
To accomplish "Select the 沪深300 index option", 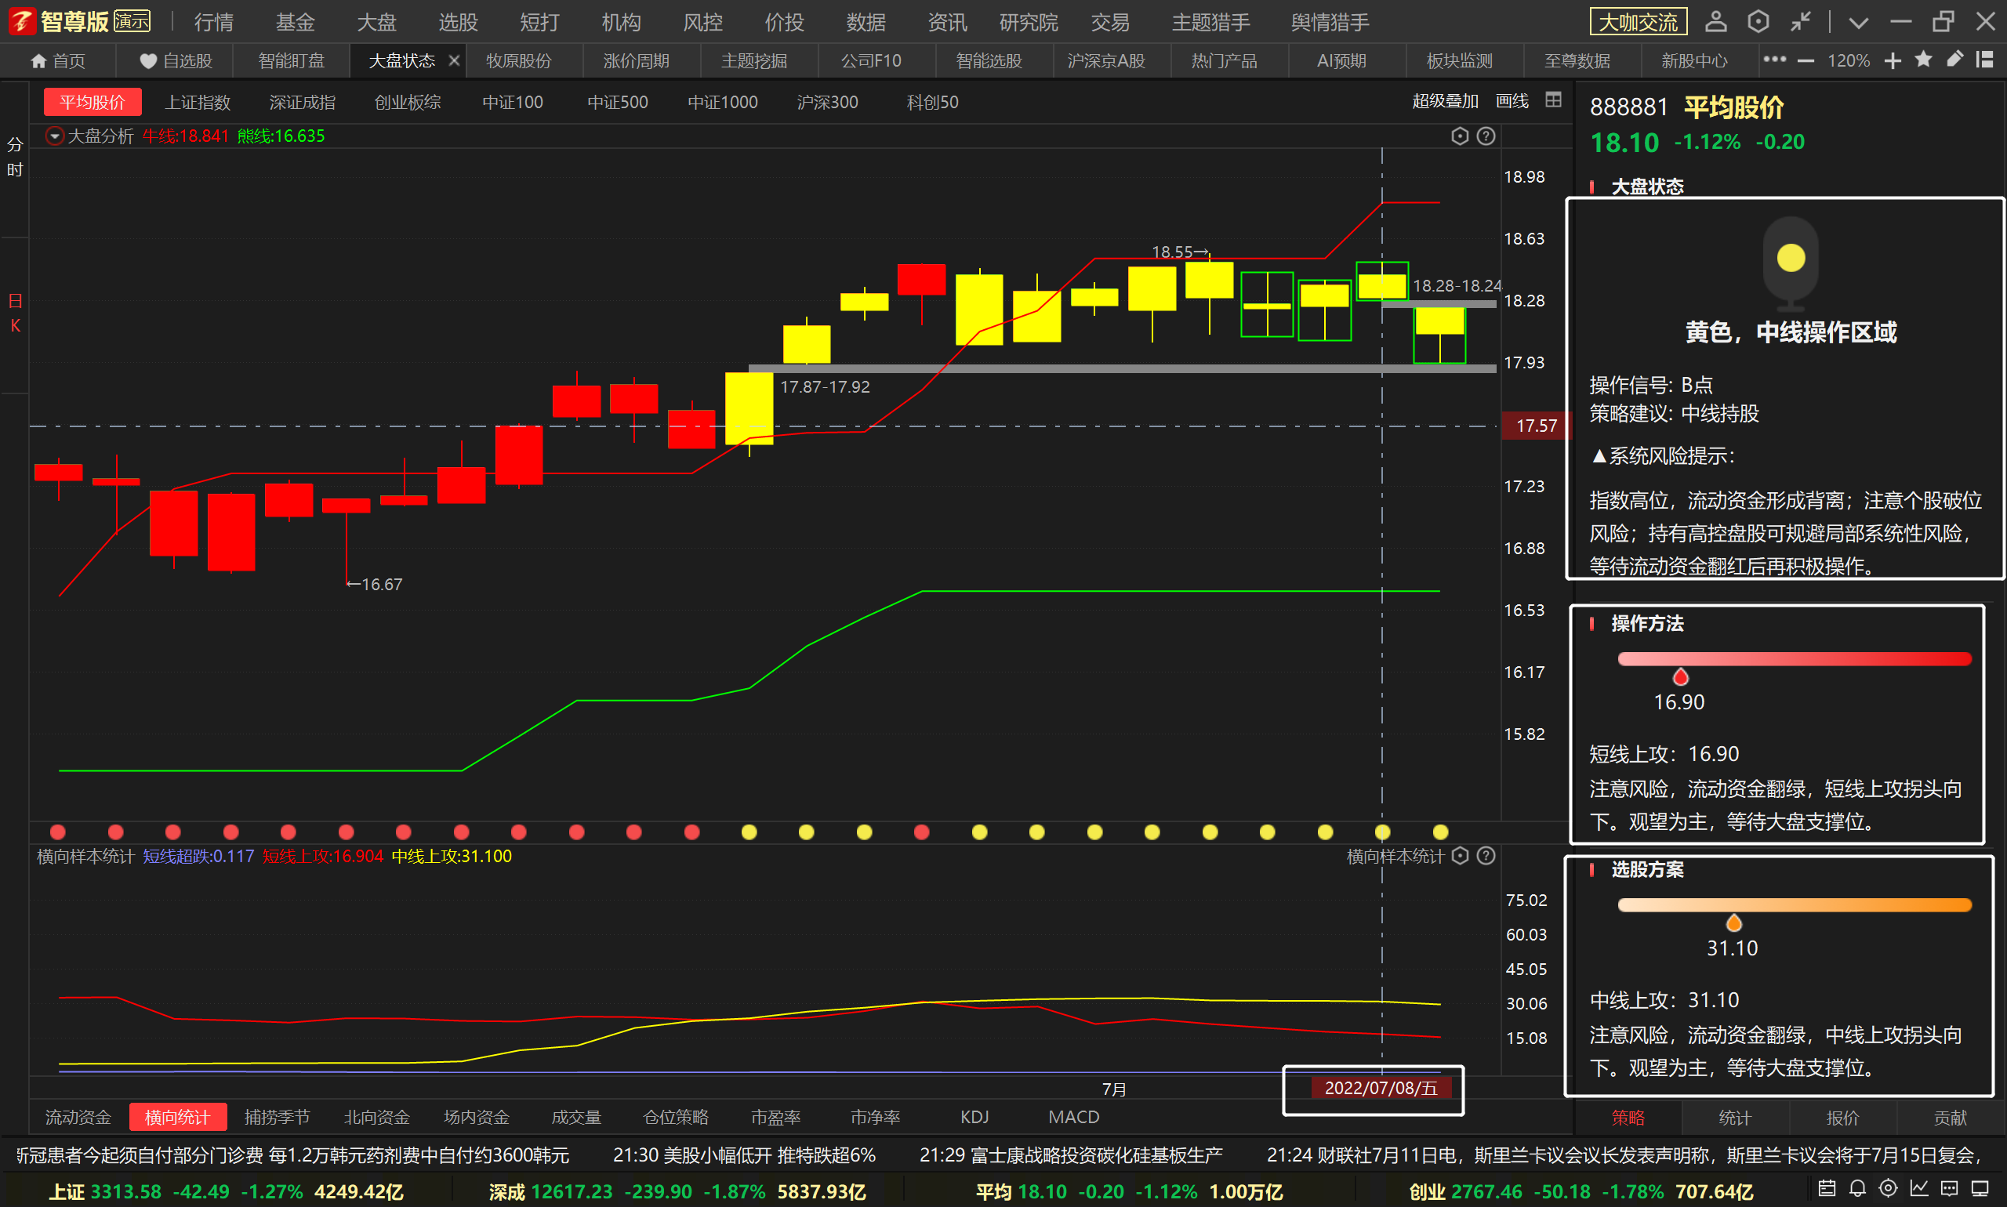I will coord(827,103).
